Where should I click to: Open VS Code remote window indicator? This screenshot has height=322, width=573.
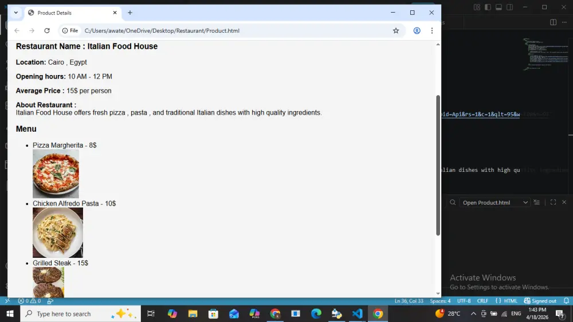point(7,301)
